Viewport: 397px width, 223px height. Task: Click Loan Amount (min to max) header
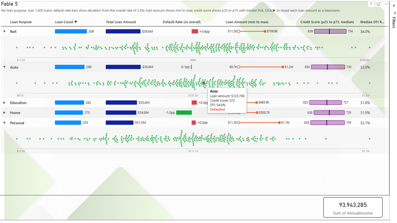click(x=247, y=22)
